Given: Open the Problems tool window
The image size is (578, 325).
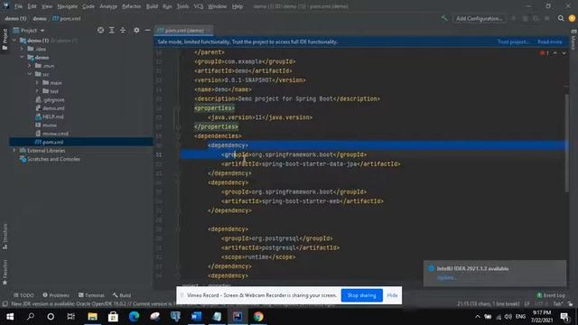Looking at the screenshot, I should (x=56, y=295).
